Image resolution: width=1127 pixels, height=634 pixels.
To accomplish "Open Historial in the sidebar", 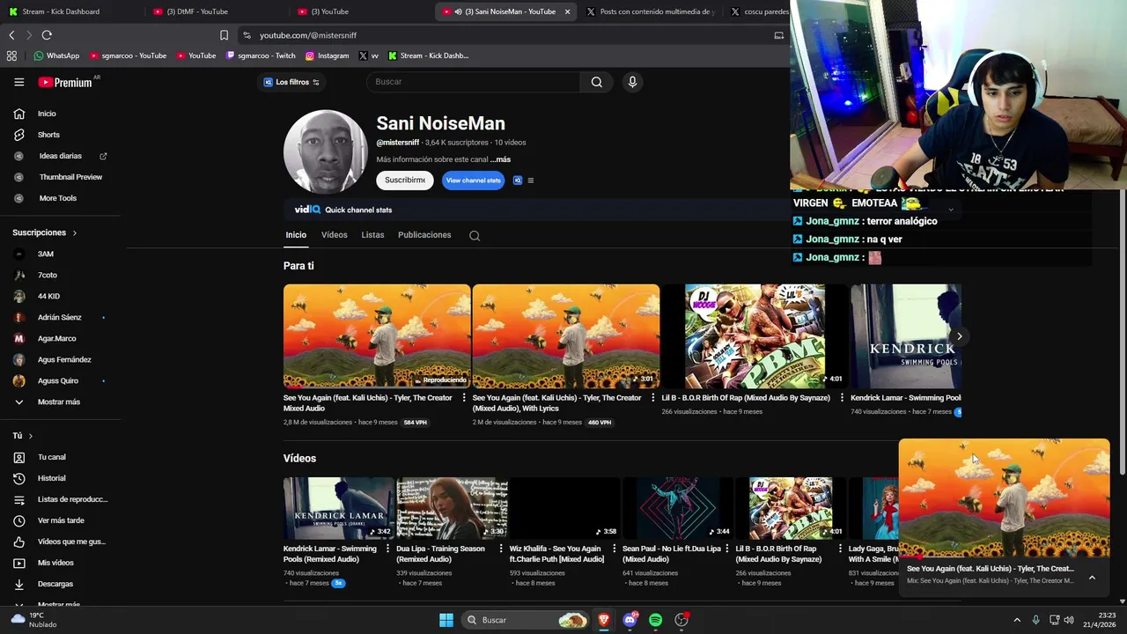I will (x=51, y=478).
